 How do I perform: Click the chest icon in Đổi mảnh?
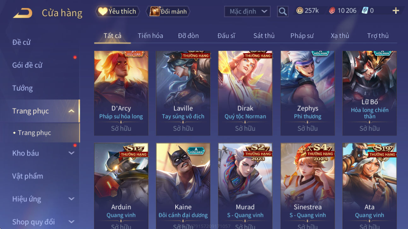[x=154, y=11]
